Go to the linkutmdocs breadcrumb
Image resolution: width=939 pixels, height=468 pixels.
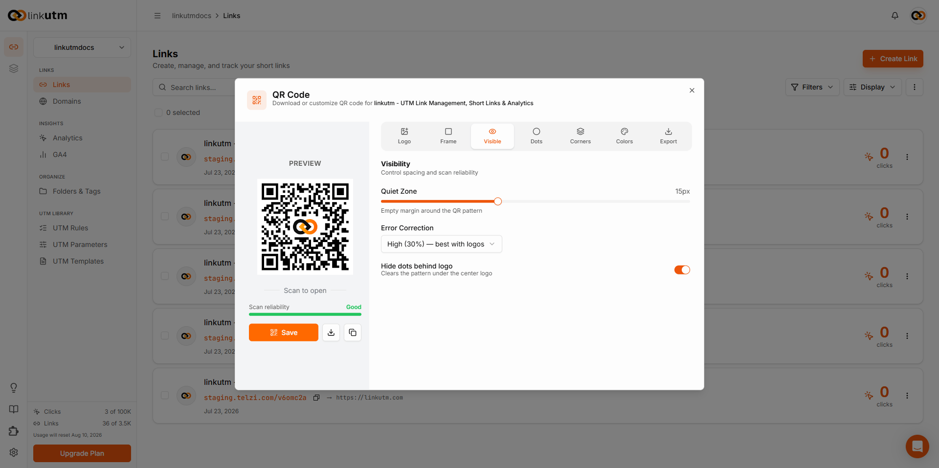click(x=192, y=16)
